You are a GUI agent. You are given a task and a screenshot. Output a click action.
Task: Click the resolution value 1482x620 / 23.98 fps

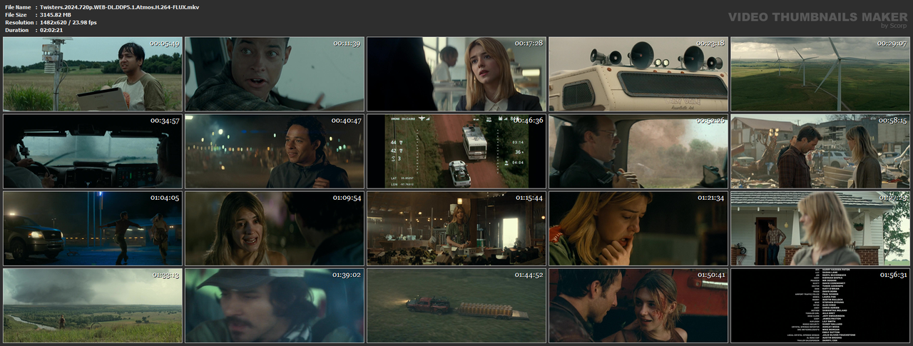(68, 22)
